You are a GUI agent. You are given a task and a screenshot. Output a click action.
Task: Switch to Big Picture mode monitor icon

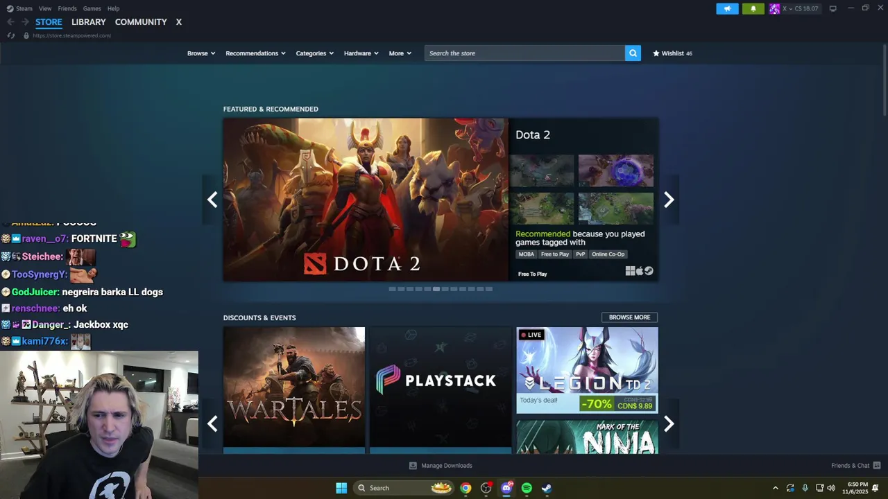tap(832, 8)
